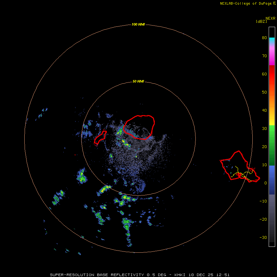Click the 20 value on the dBZ scale
Viewport: 277px width, 277px height.
point(264,147)
